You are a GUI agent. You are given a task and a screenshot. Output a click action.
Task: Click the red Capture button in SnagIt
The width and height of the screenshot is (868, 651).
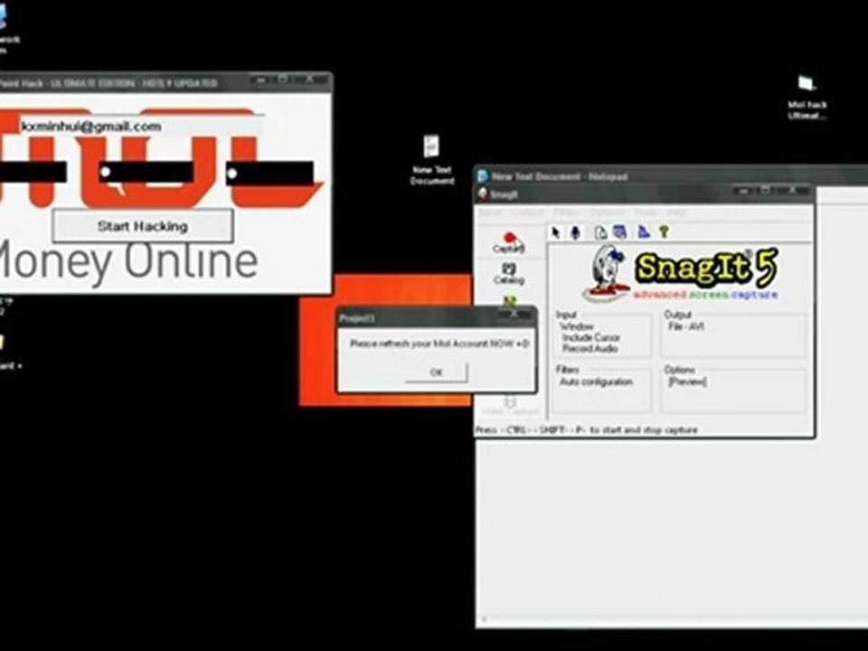[x=509, y=243]
